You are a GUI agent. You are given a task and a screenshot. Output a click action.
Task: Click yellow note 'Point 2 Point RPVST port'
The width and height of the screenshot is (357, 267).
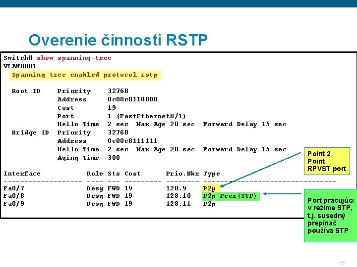coord(327,161)
